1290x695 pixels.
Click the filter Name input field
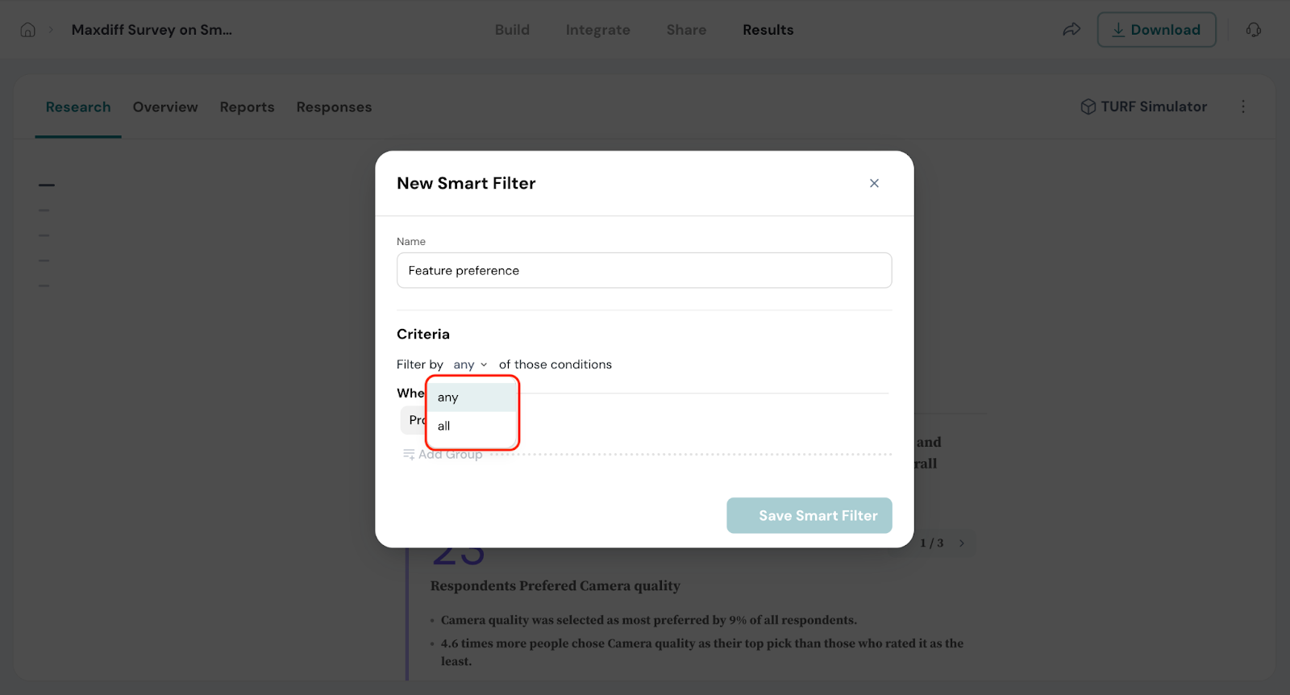[x=643, y=271]
